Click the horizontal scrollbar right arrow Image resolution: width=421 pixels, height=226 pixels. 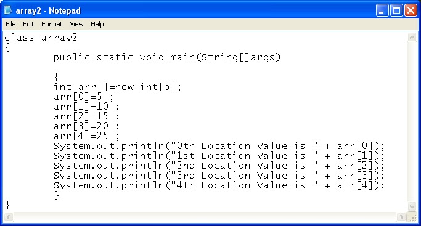[x=401, y=217]
